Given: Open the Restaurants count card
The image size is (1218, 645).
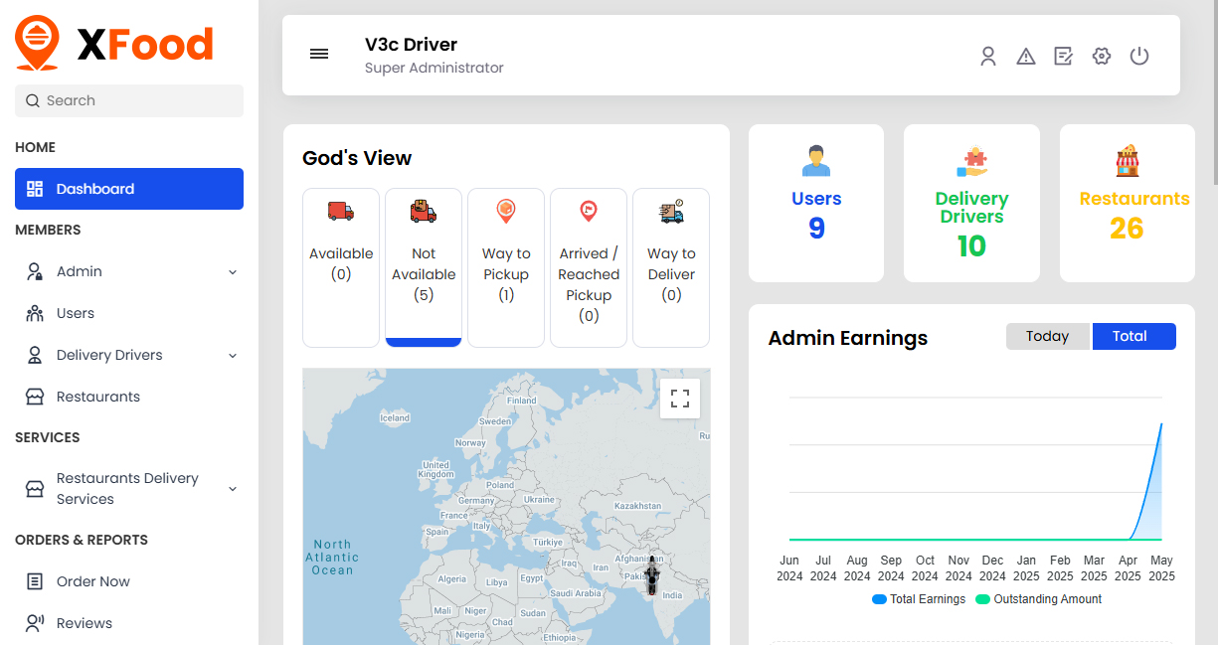Looking at the screenshot, I should tap(1127, 204).
